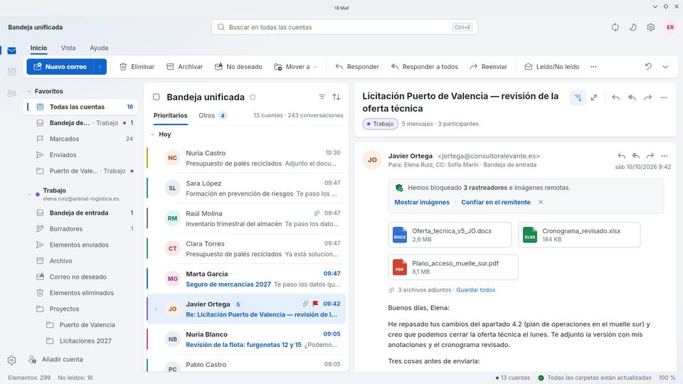683x384 pixels.
Task: Collapse the Hoy group
Action: [x=153, y=134]
